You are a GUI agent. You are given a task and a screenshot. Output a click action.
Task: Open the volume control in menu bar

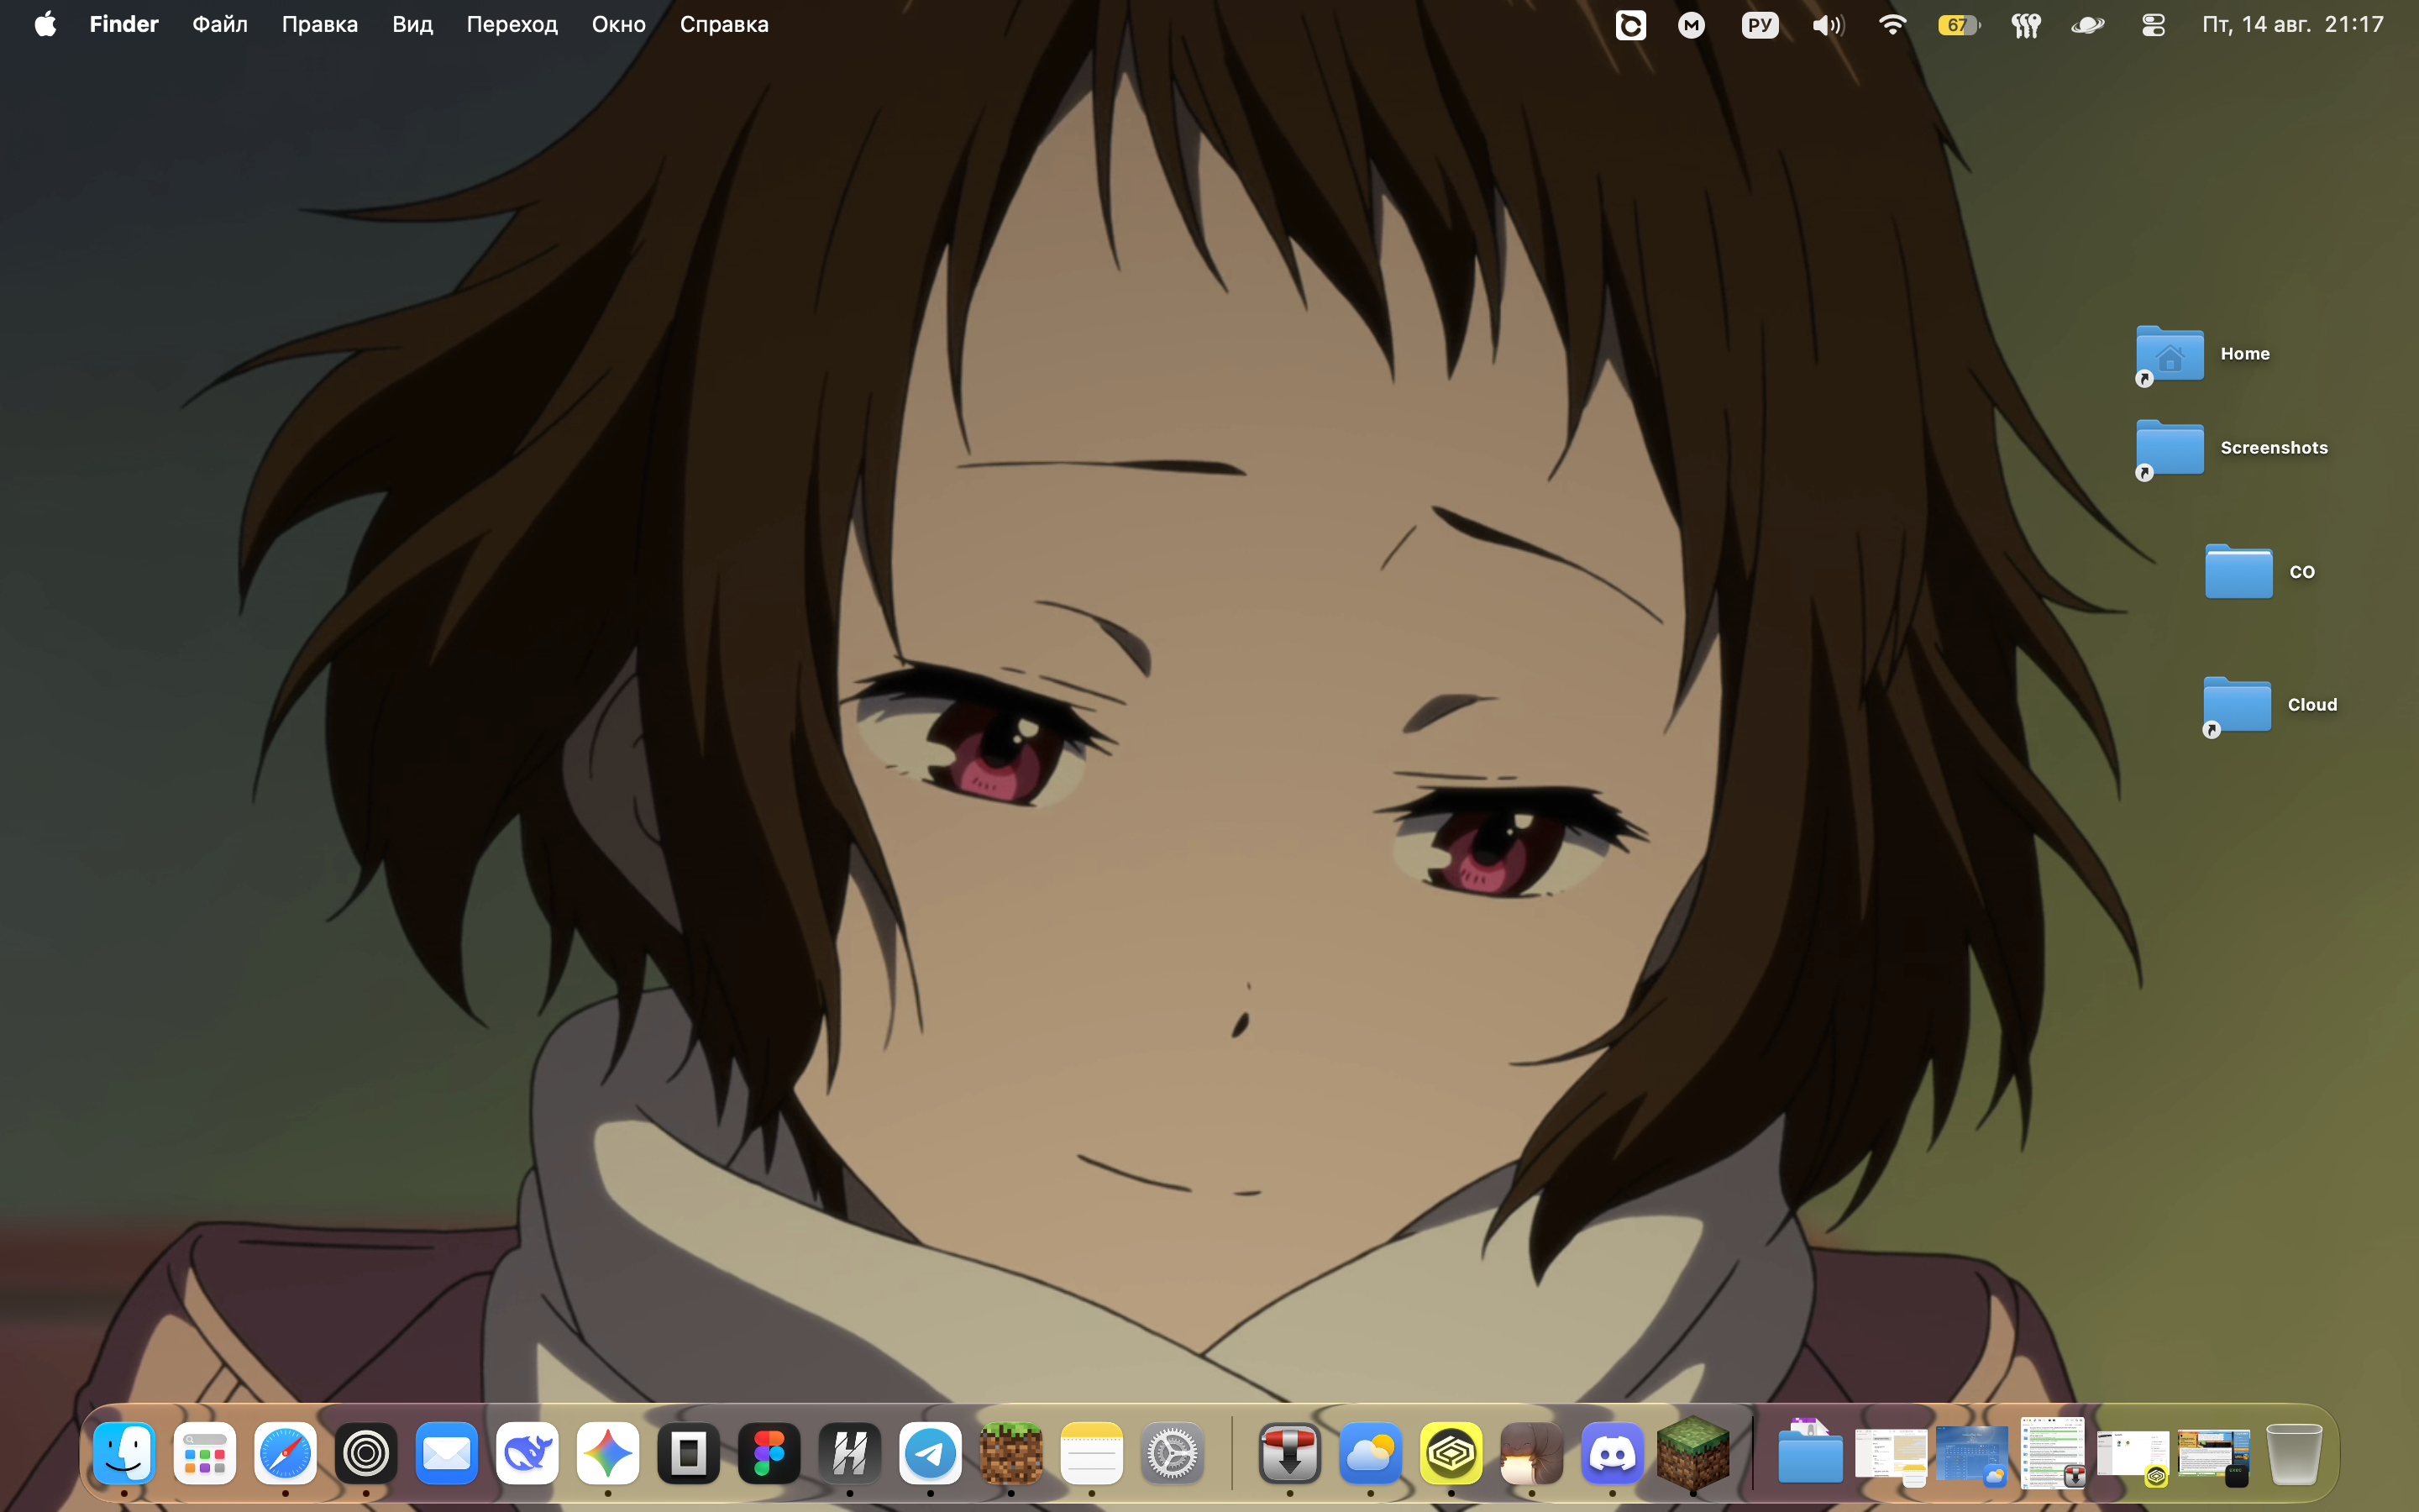point(1827,25)
